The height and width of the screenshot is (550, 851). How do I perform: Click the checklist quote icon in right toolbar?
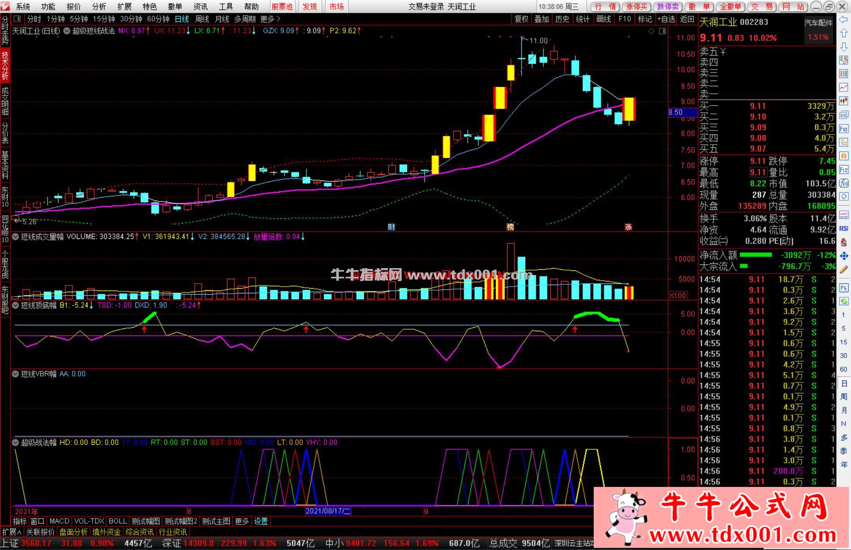pyautogui.click(x=844, y=60)
